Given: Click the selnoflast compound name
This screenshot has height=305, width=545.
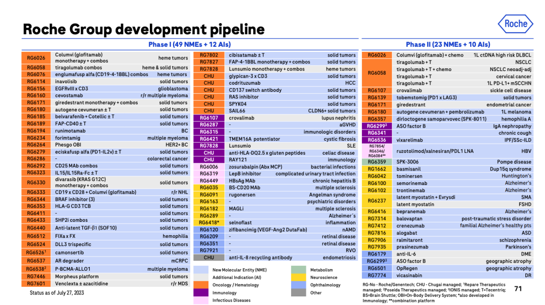Looking at the screenshot, I should coord(240,223).
